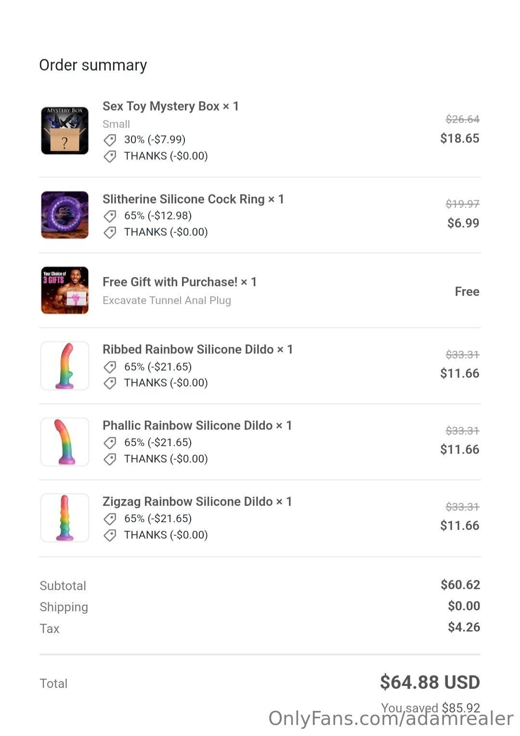The image size is (520, 736).
Task: Open the Mystery Box product thumbnail
Action: [65, 131]
